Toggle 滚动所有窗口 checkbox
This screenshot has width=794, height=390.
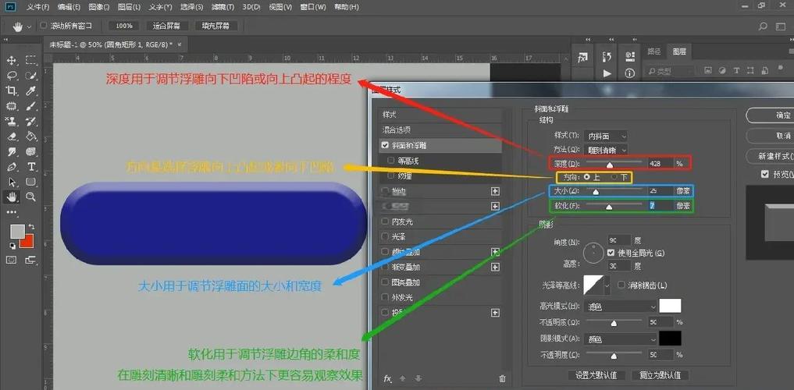coord(44,25)
